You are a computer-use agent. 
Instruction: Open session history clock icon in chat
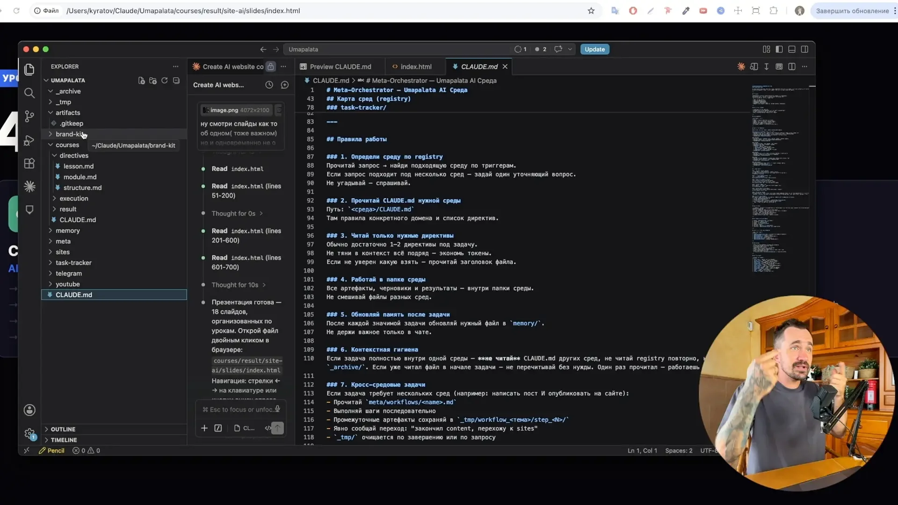tap(269, 85)
